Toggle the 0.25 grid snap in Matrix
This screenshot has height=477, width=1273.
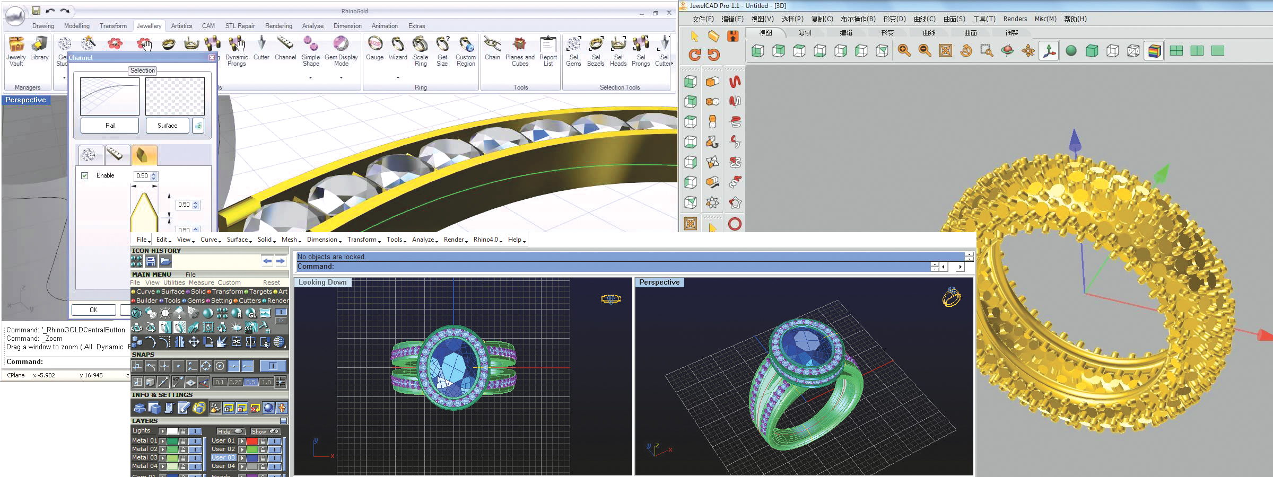(236, 382)
